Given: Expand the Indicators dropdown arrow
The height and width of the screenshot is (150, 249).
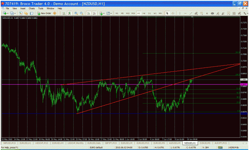Looking at the screenshot, I should [x=104, y=13].
